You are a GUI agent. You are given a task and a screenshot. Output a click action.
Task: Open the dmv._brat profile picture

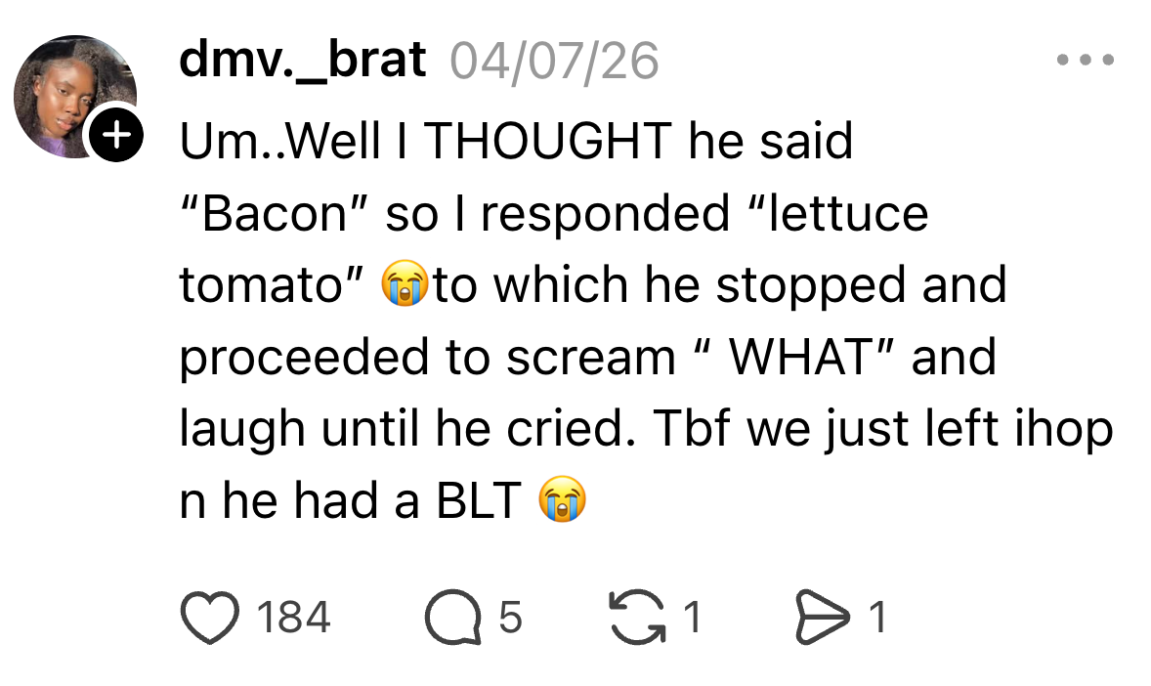(70, 96)
